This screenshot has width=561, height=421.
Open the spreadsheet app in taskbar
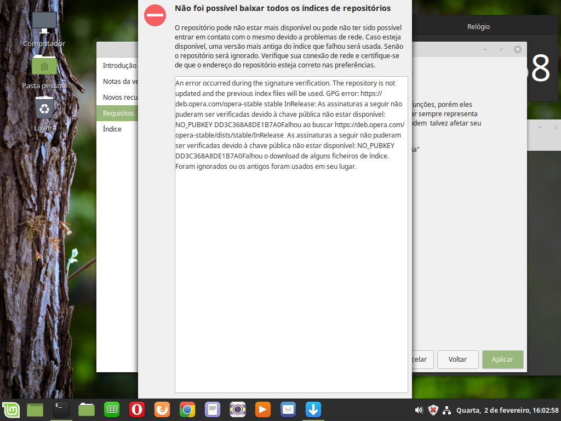pos(112,409)
